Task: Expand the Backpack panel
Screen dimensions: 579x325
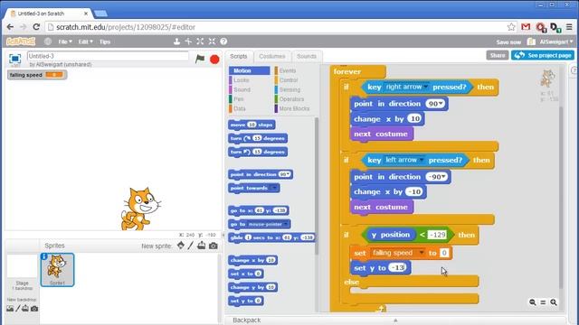Action: [395, 320]
